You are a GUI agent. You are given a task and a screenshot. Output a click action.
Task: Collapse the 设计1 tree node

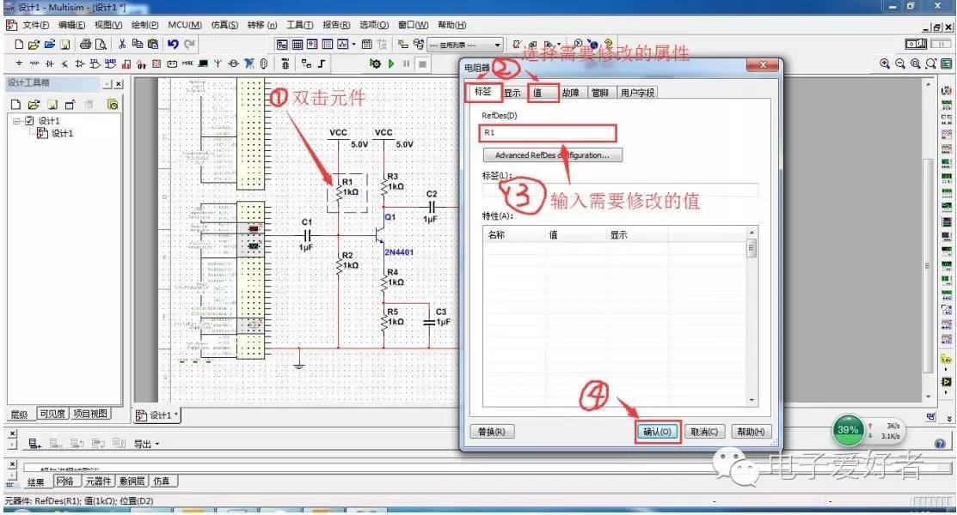pyautogui.click(x=16, y=121)
